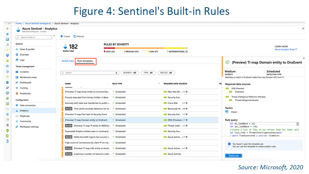Collapse the sidebar menu with double chevron

[54, 36]
